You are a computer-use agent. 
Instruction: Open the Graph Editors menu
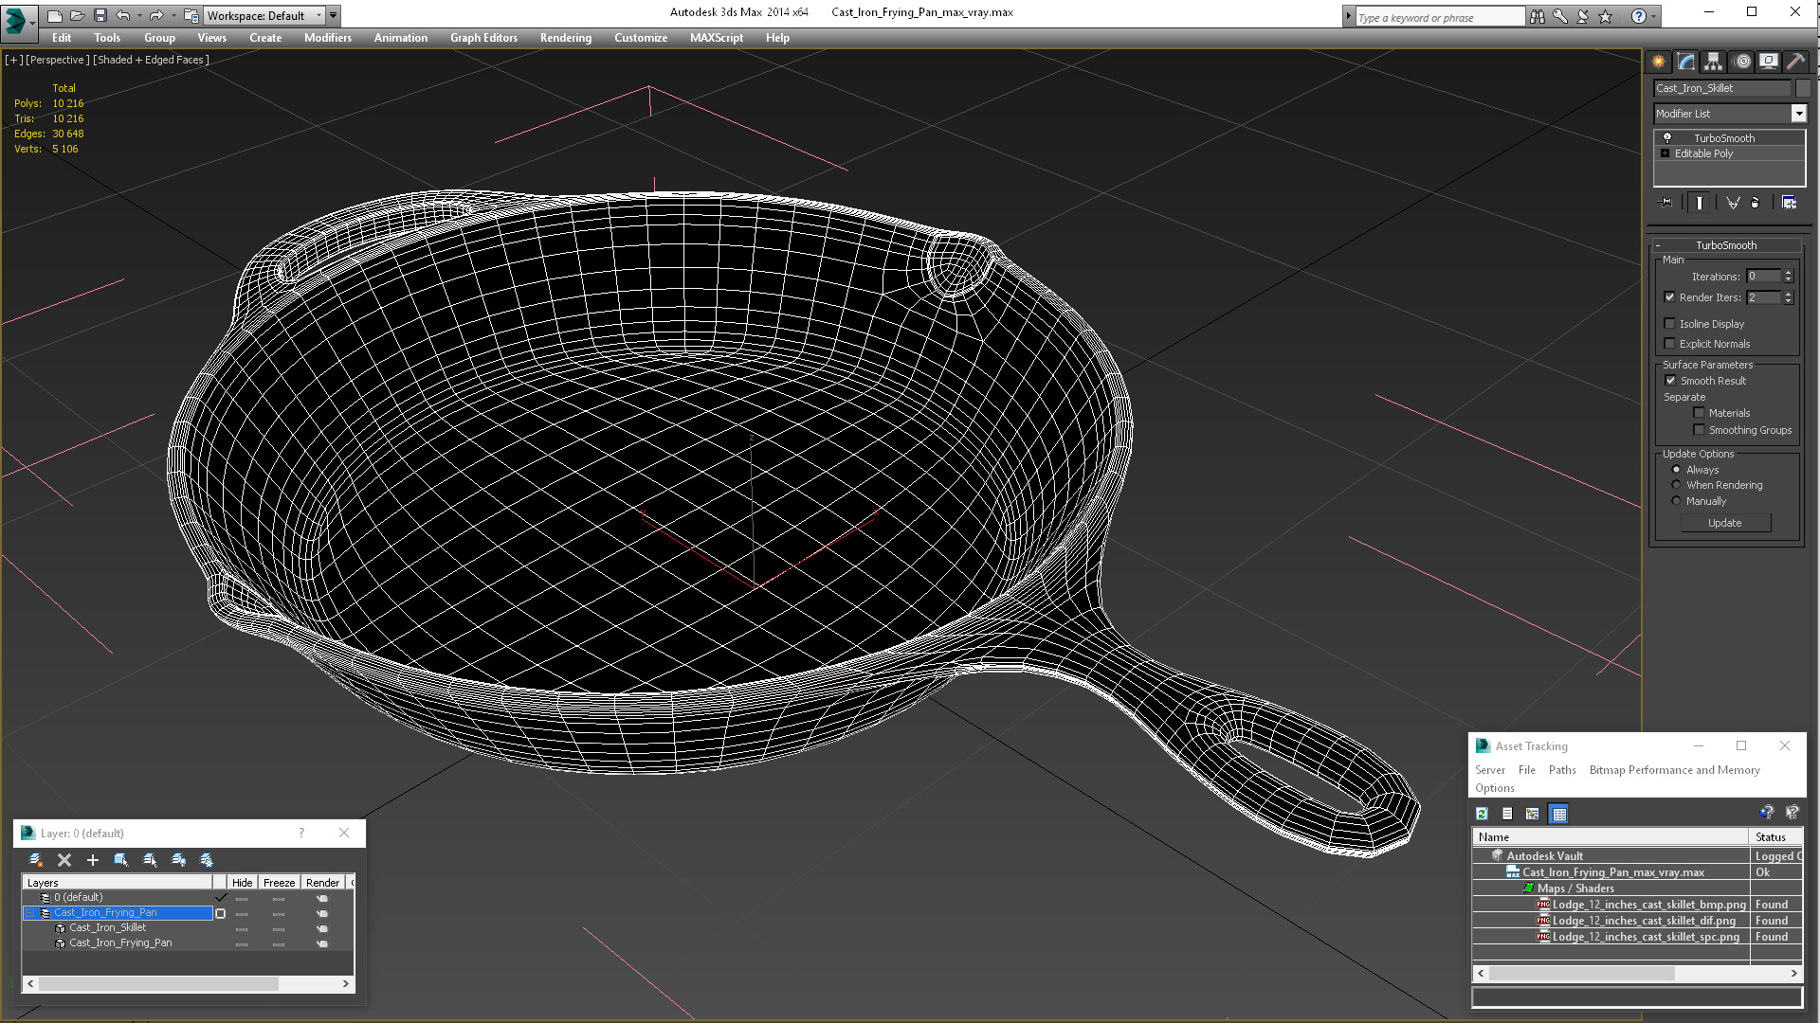(483, 38)
